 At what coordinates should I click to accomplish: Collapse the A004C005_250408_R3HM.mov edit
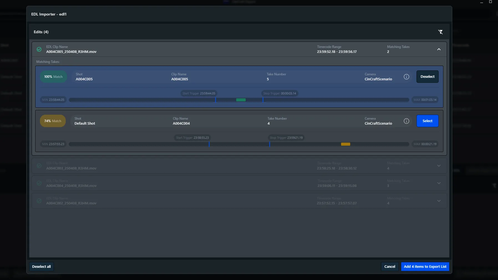(x=439, y=49)
